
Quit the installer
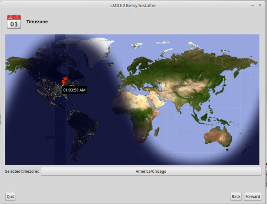pyautogui.click(x=10, y=196)
